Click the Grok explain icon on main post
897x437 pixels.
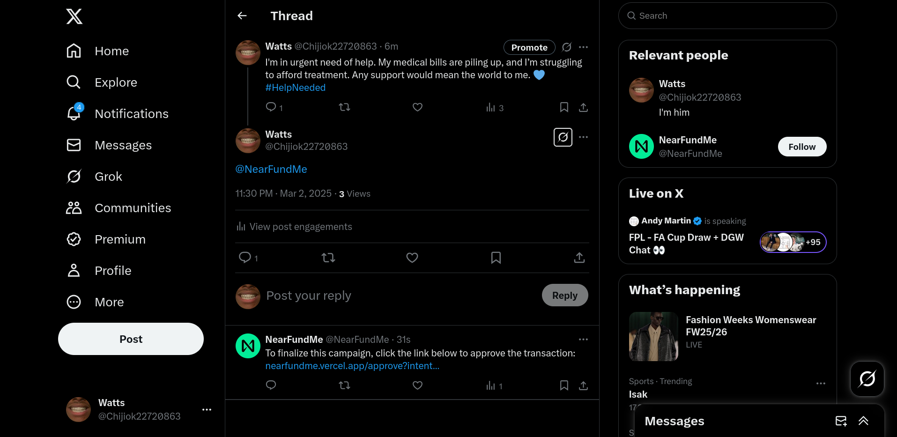click(563, 137)
